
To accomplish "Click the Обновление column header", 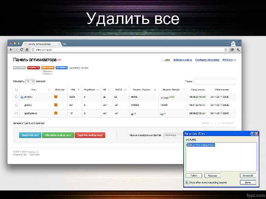I will 222,90.
